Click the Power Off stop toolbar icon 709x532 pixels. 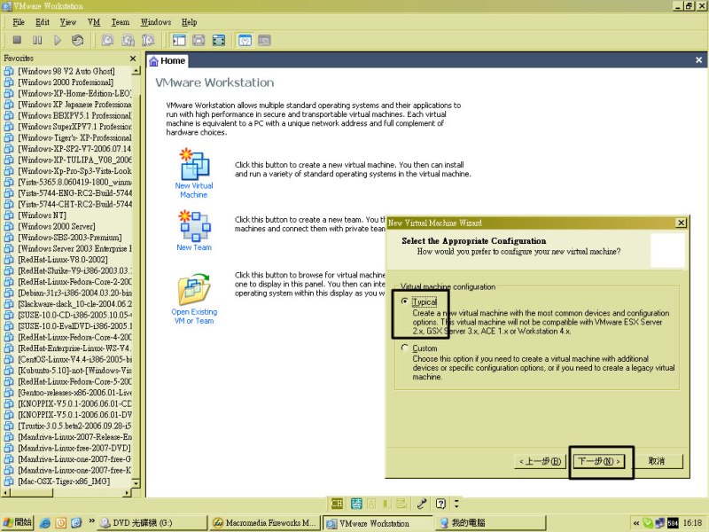[x=17, y=40]
